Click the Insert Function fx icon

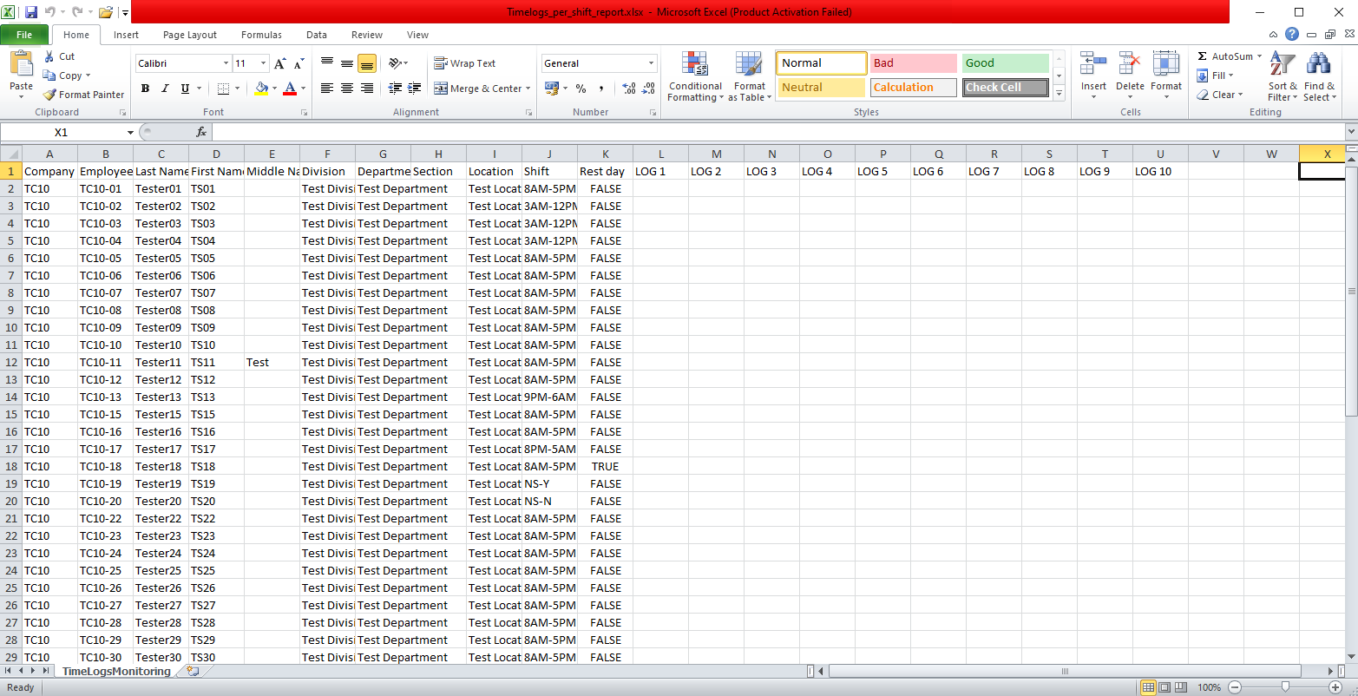(201, 132)
